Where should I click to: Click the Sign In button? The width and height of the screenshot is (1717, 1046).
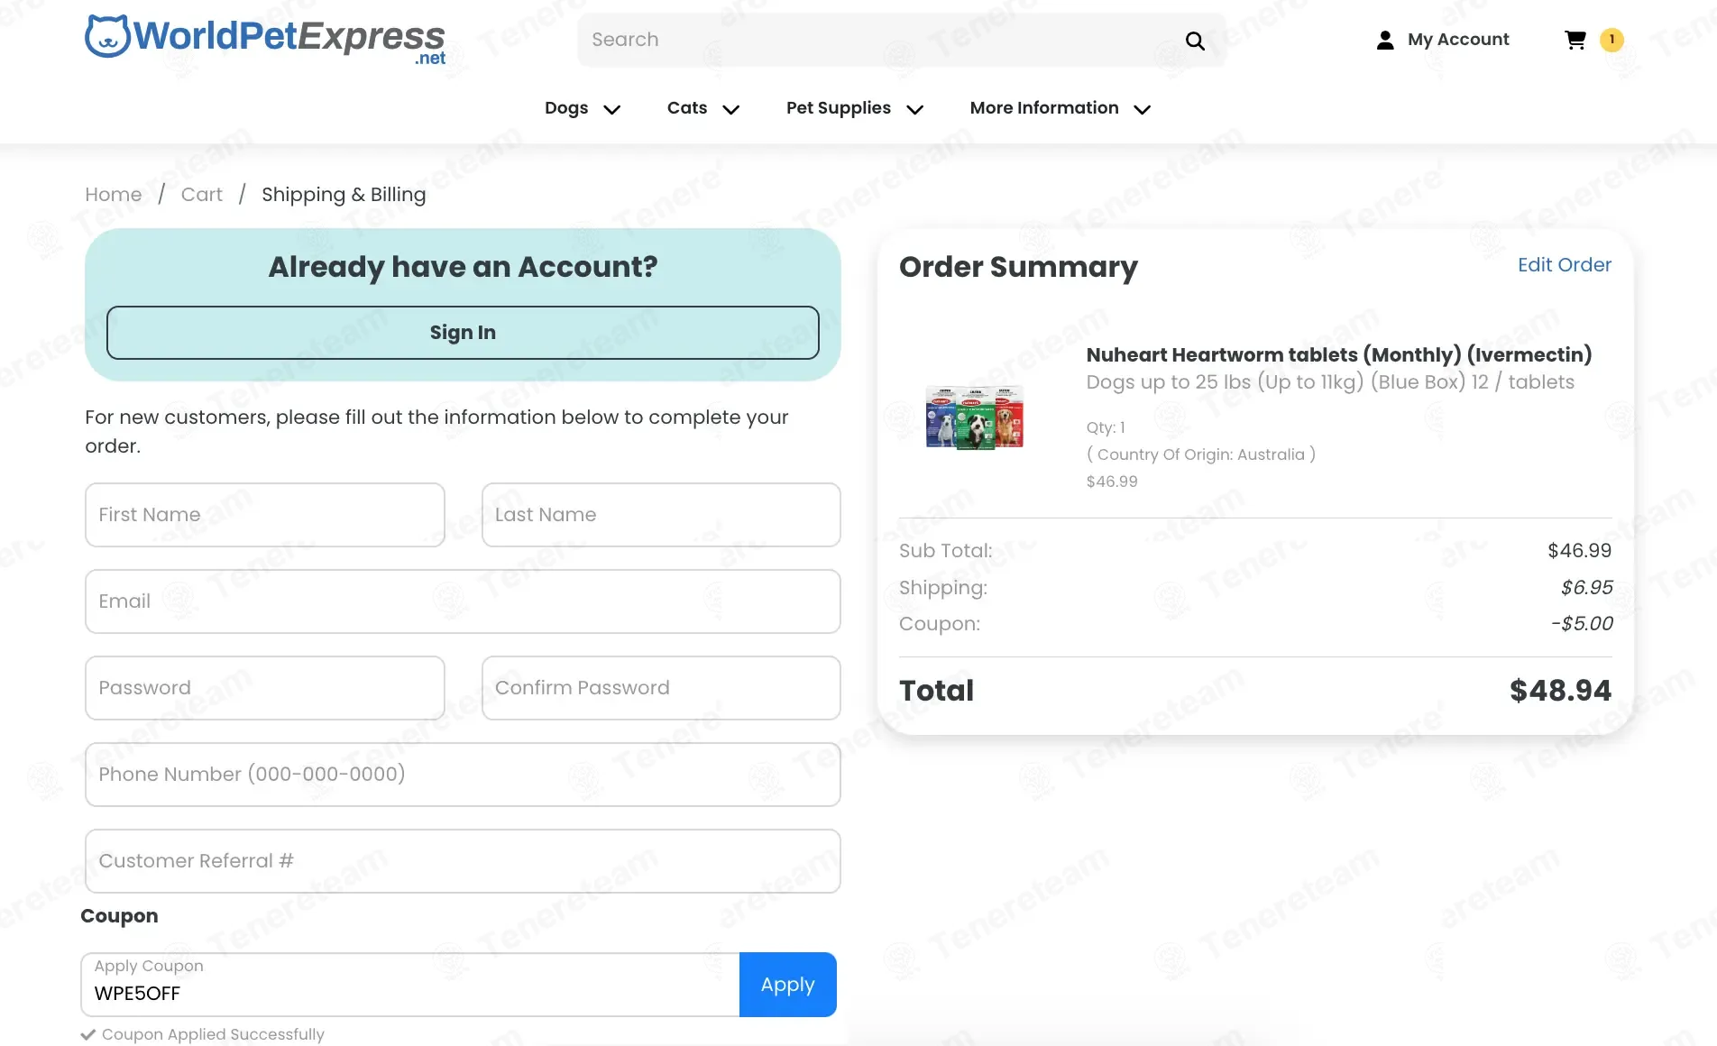point(463,333)
